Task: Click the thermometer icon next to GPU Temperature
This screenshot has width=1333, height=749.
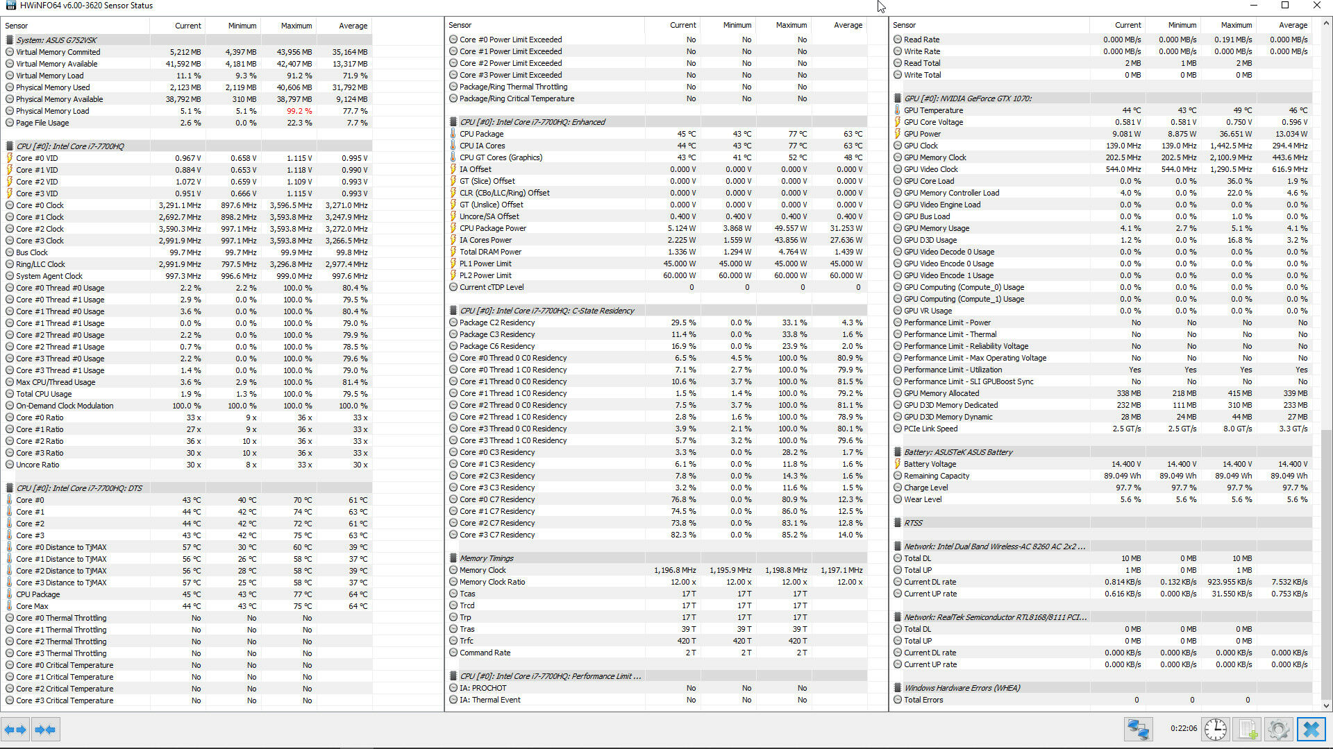Action: tap(898, 110)
